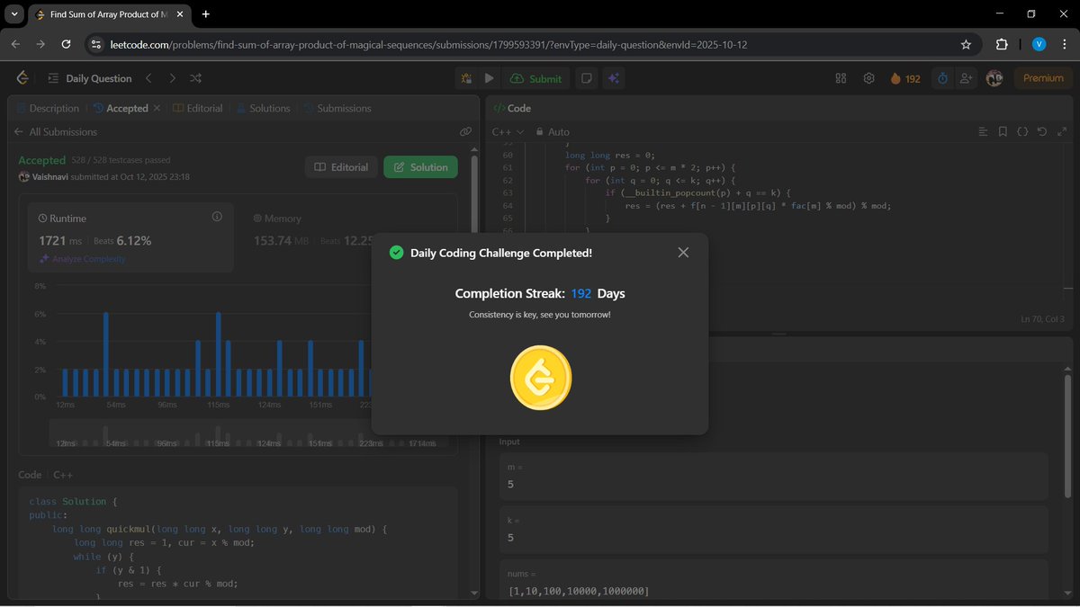Click the 192 streak flame counter

click(905, 78)
